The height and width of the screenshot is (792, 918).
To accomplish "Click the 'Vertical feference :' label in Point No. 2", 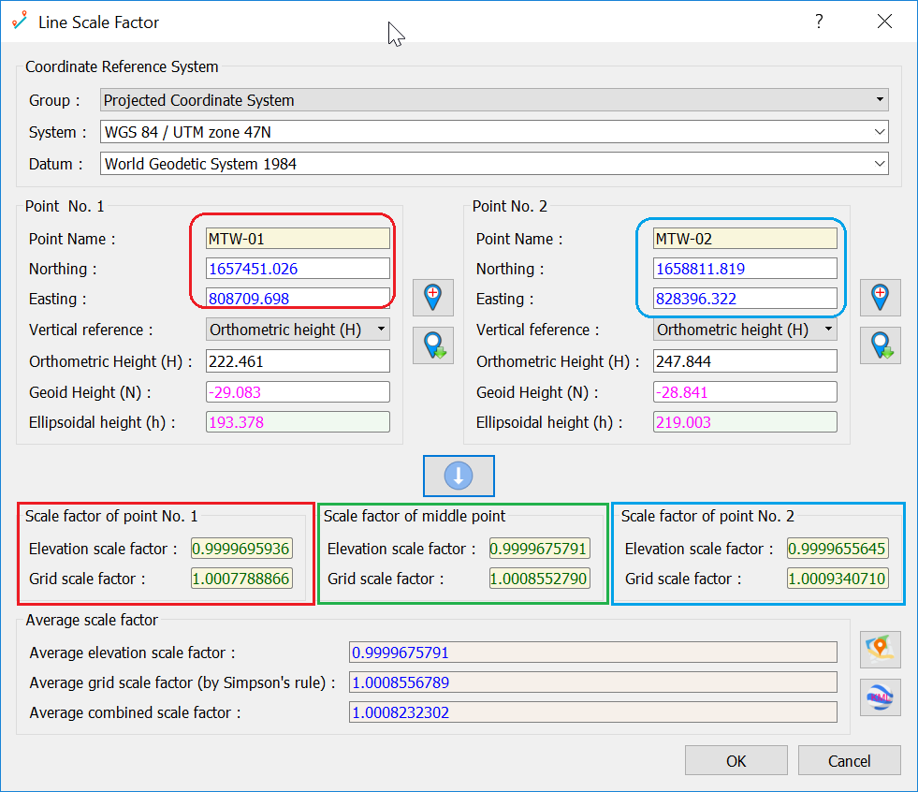I will pos(538,330).
